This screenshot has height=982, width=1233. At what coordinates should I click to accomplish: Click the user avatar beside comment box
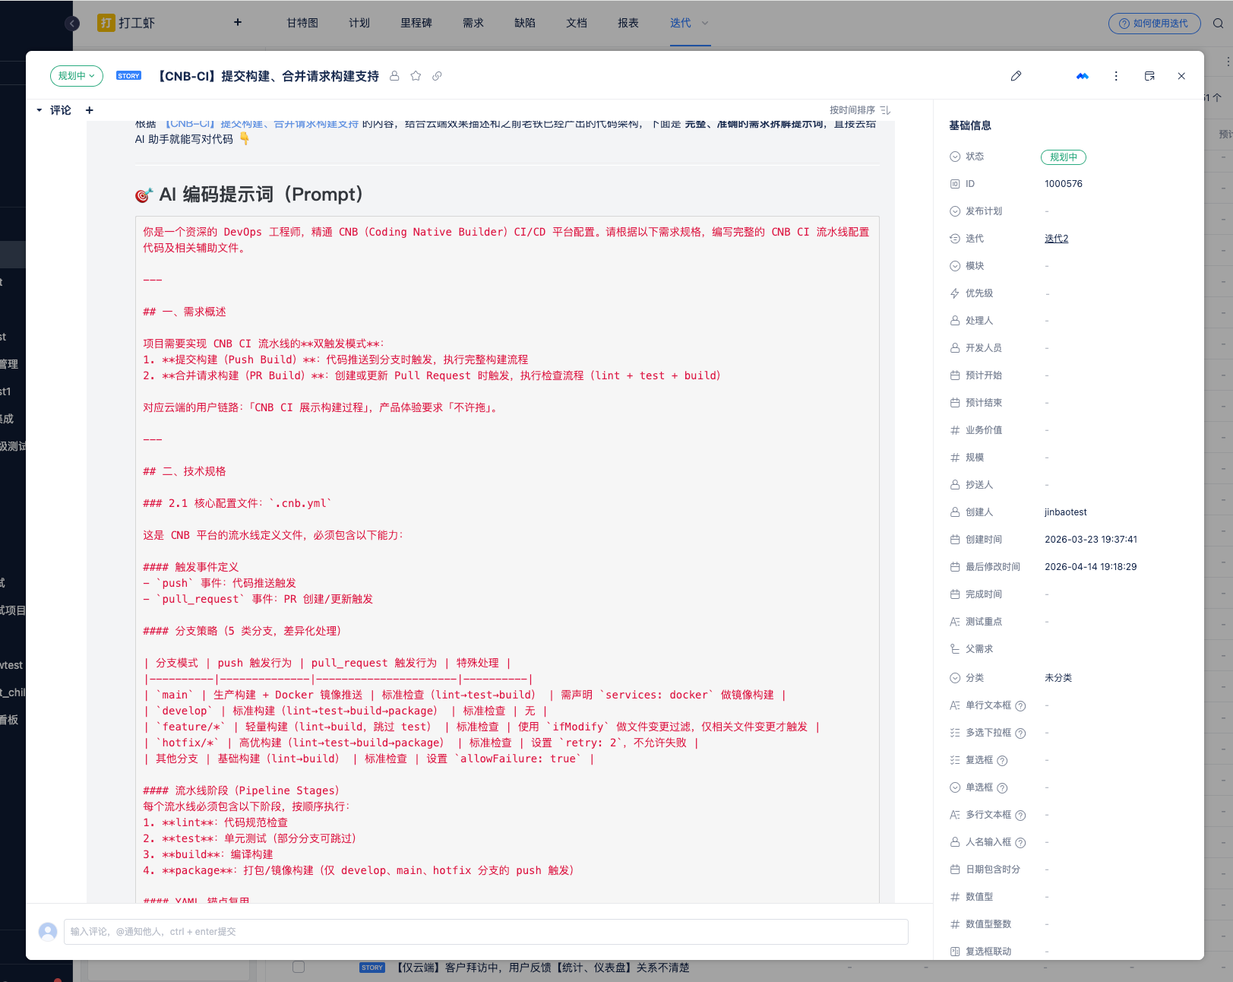click(x=48, y=932)
